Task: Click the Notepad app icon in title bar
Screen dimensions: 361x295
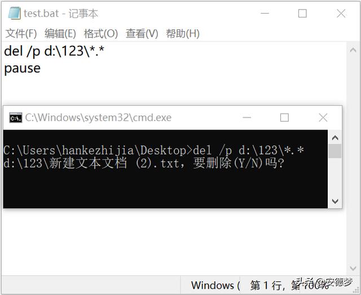Action: coord(14,13)
